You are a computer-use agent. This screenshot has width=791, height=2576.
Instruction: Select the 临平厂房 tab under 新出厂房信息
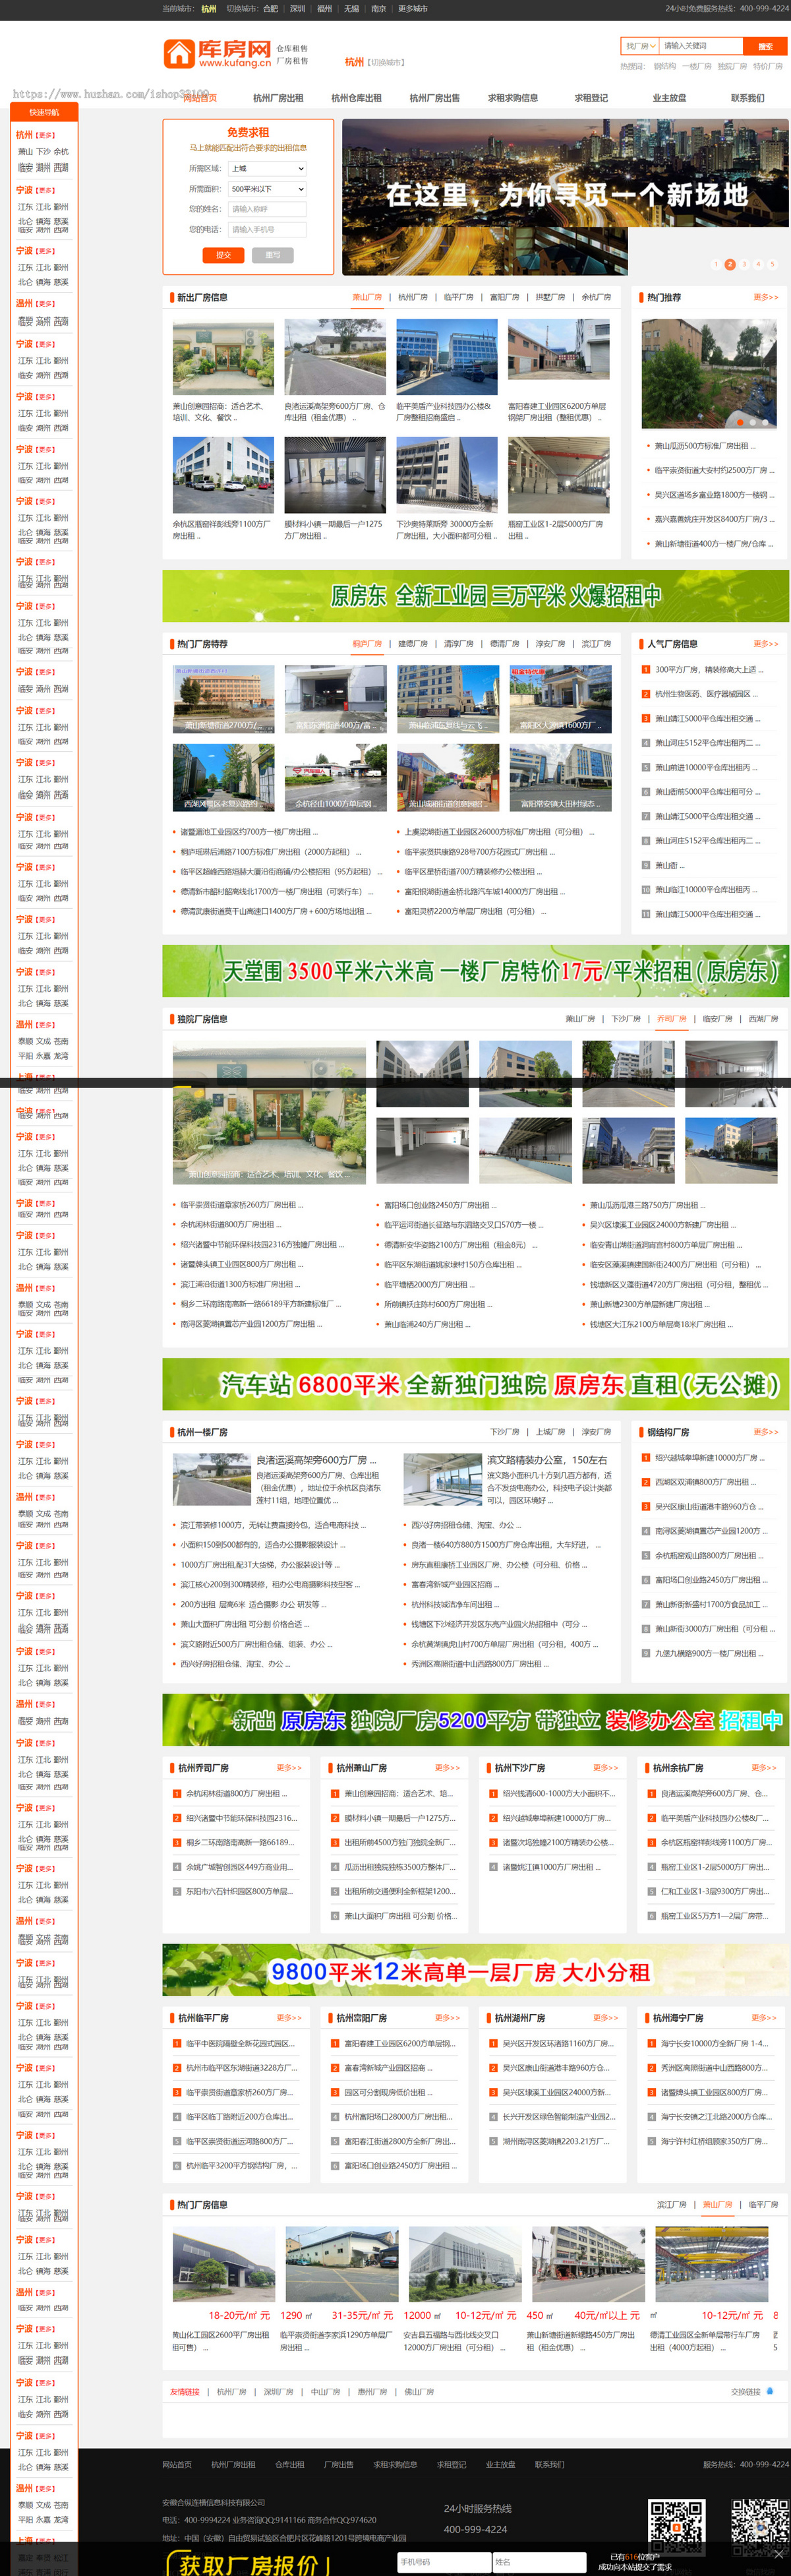coord(459,297)
